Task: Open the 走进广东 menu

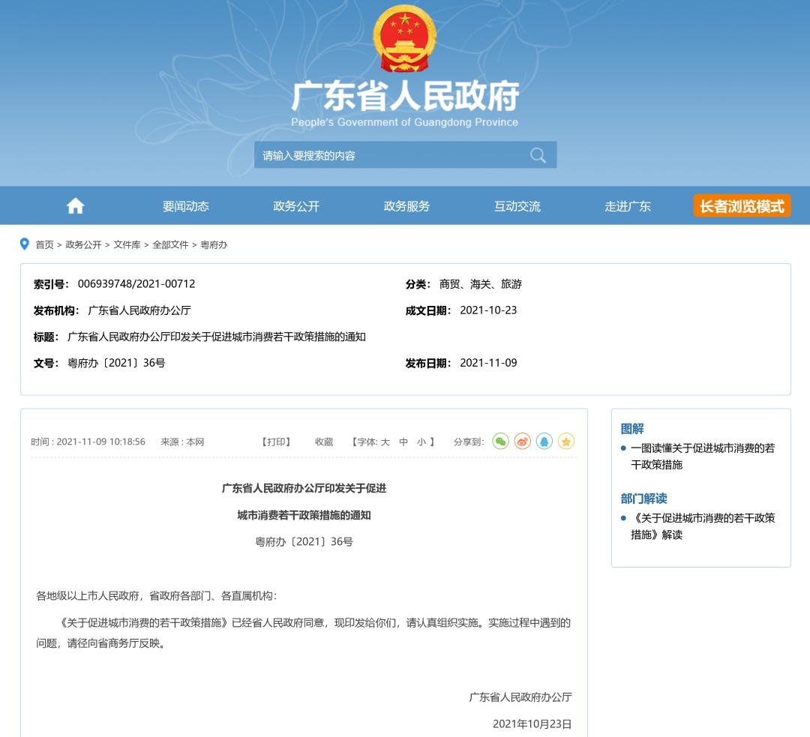Action: [x=628, y=206]
